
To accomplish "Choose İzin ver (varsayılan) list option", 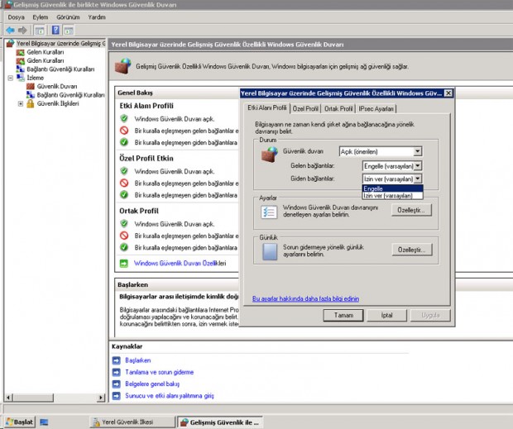I will pos(392,195).
